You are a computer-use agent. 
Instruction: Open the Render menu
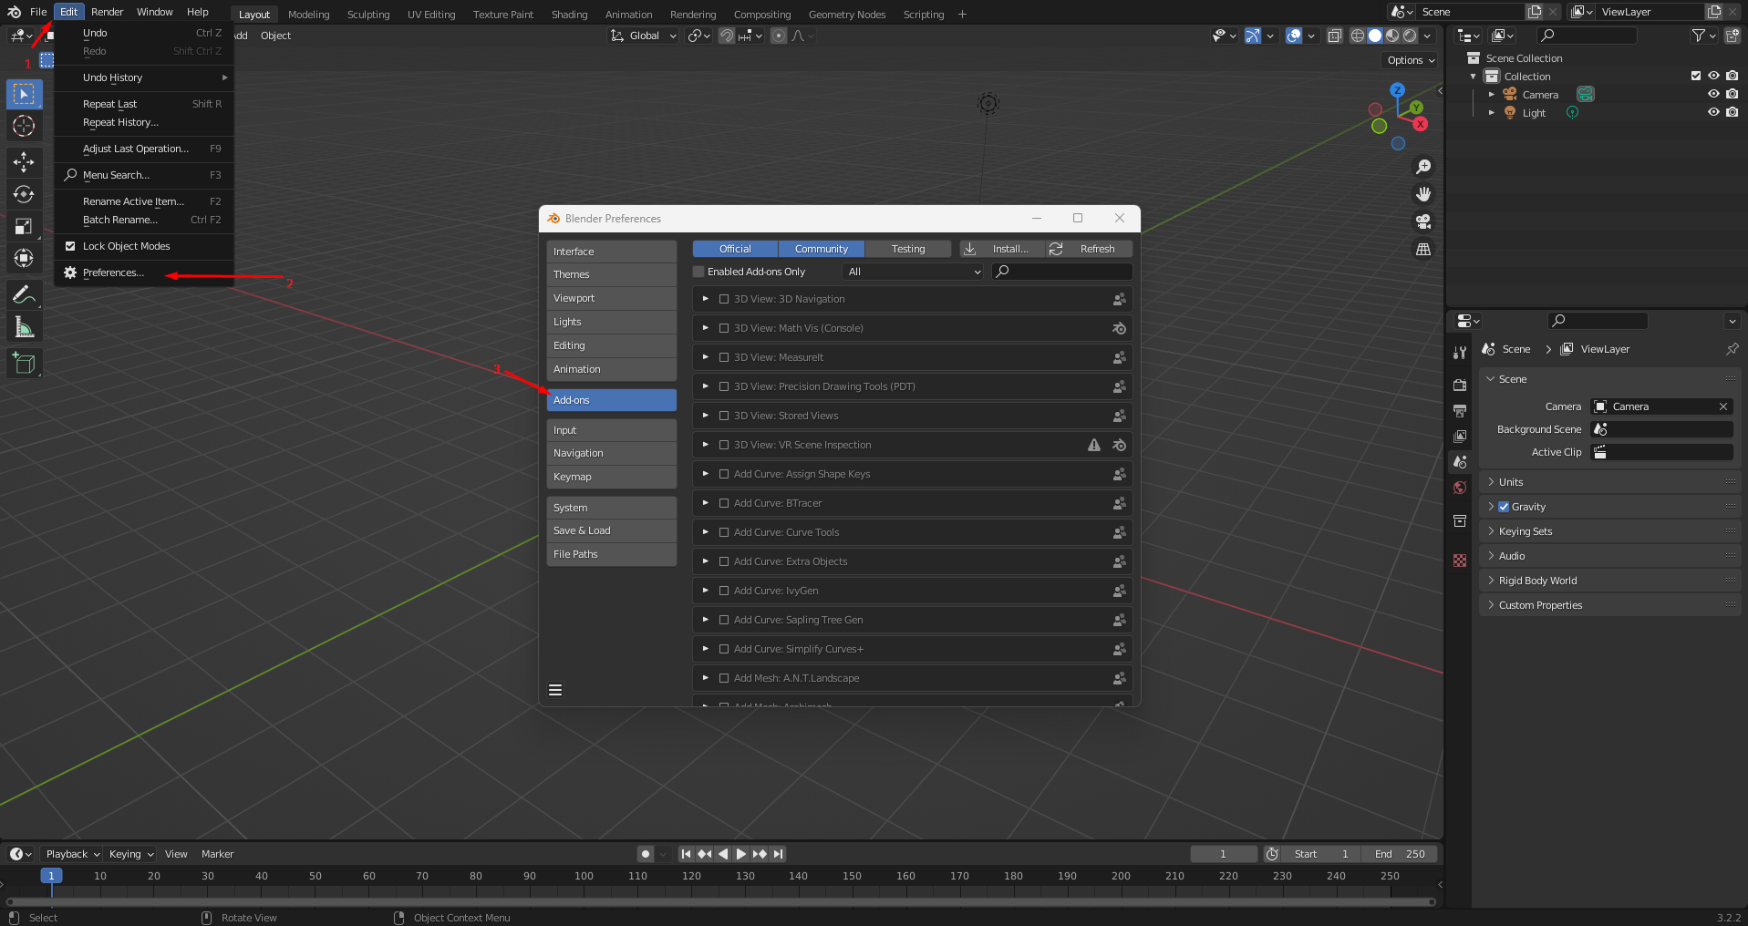(107, 12)
